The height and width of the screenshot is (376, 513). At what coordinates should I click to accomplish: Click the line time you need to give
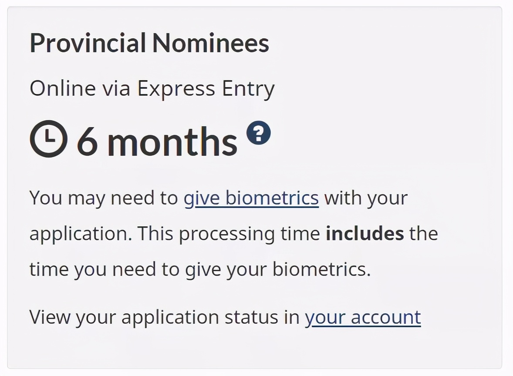[x=200, y=270]
